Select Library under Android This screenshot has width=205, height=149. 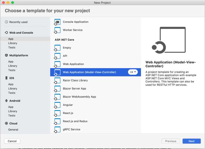coord(13,111)
